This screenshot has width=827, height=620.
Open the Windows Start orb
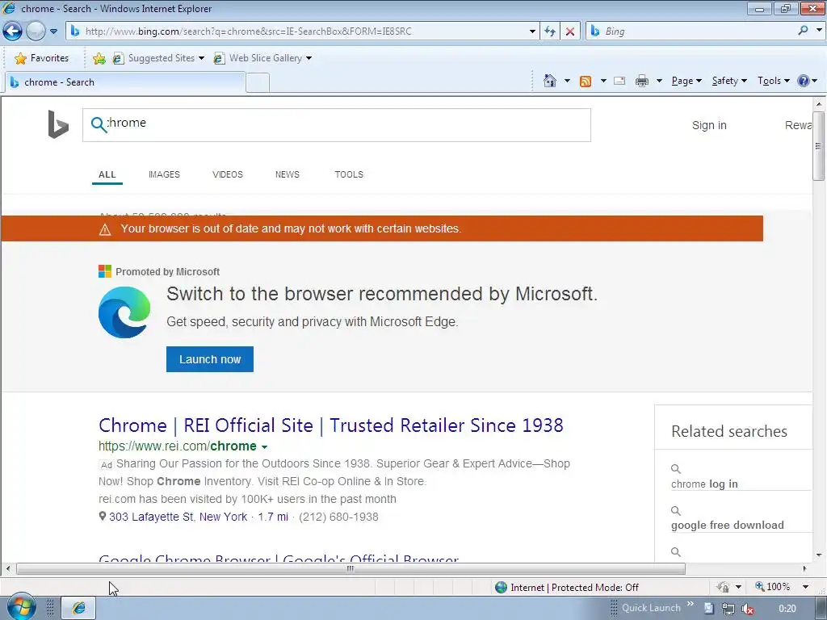coord(21,608)
